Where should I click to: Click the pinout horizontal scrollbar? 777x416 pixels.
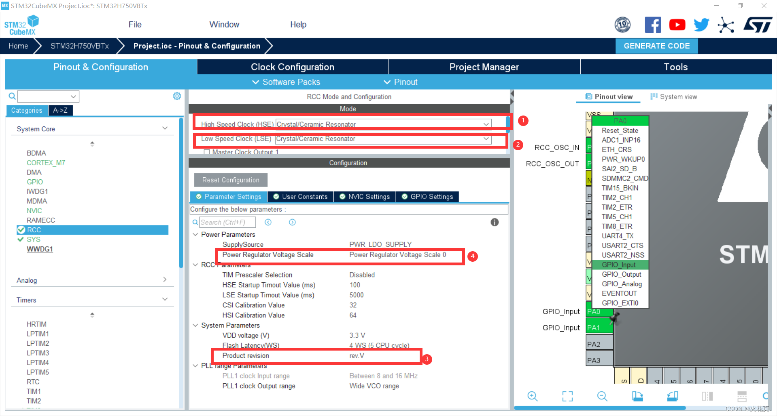pyautogui.click(x=600, y=408)
